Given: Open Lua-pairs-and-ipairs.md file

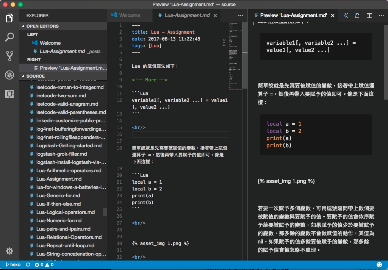Looking at the screenshot, I should [x=63, y=229].
